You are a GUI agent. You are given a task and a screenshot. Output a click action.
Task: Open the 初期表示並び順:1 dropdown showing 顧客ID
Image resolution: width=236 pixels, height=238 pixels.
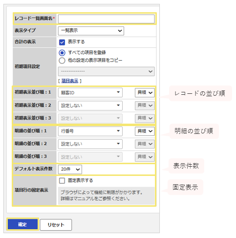tap(90, 92)
